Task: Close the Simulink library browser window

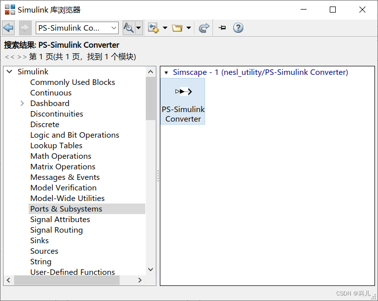Action: pyautogui.click(x=362, y=10)
